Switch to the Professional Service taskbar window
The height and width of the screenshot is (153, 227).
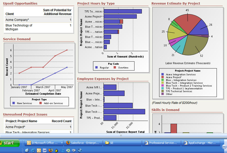(x=161, y=143)
